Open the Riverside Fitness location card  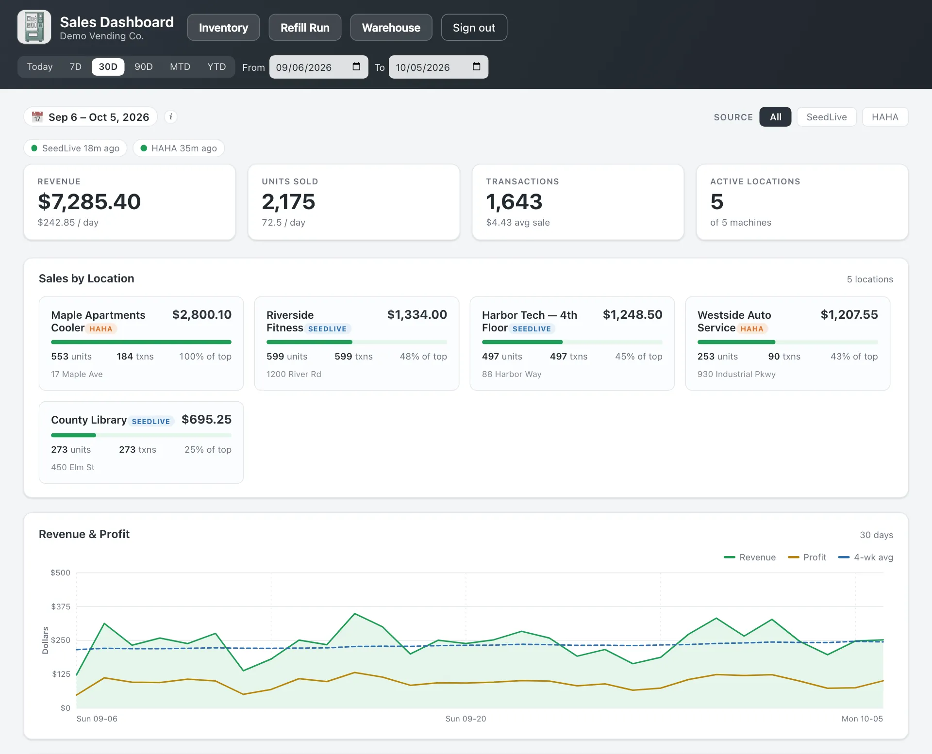(357, 344)
